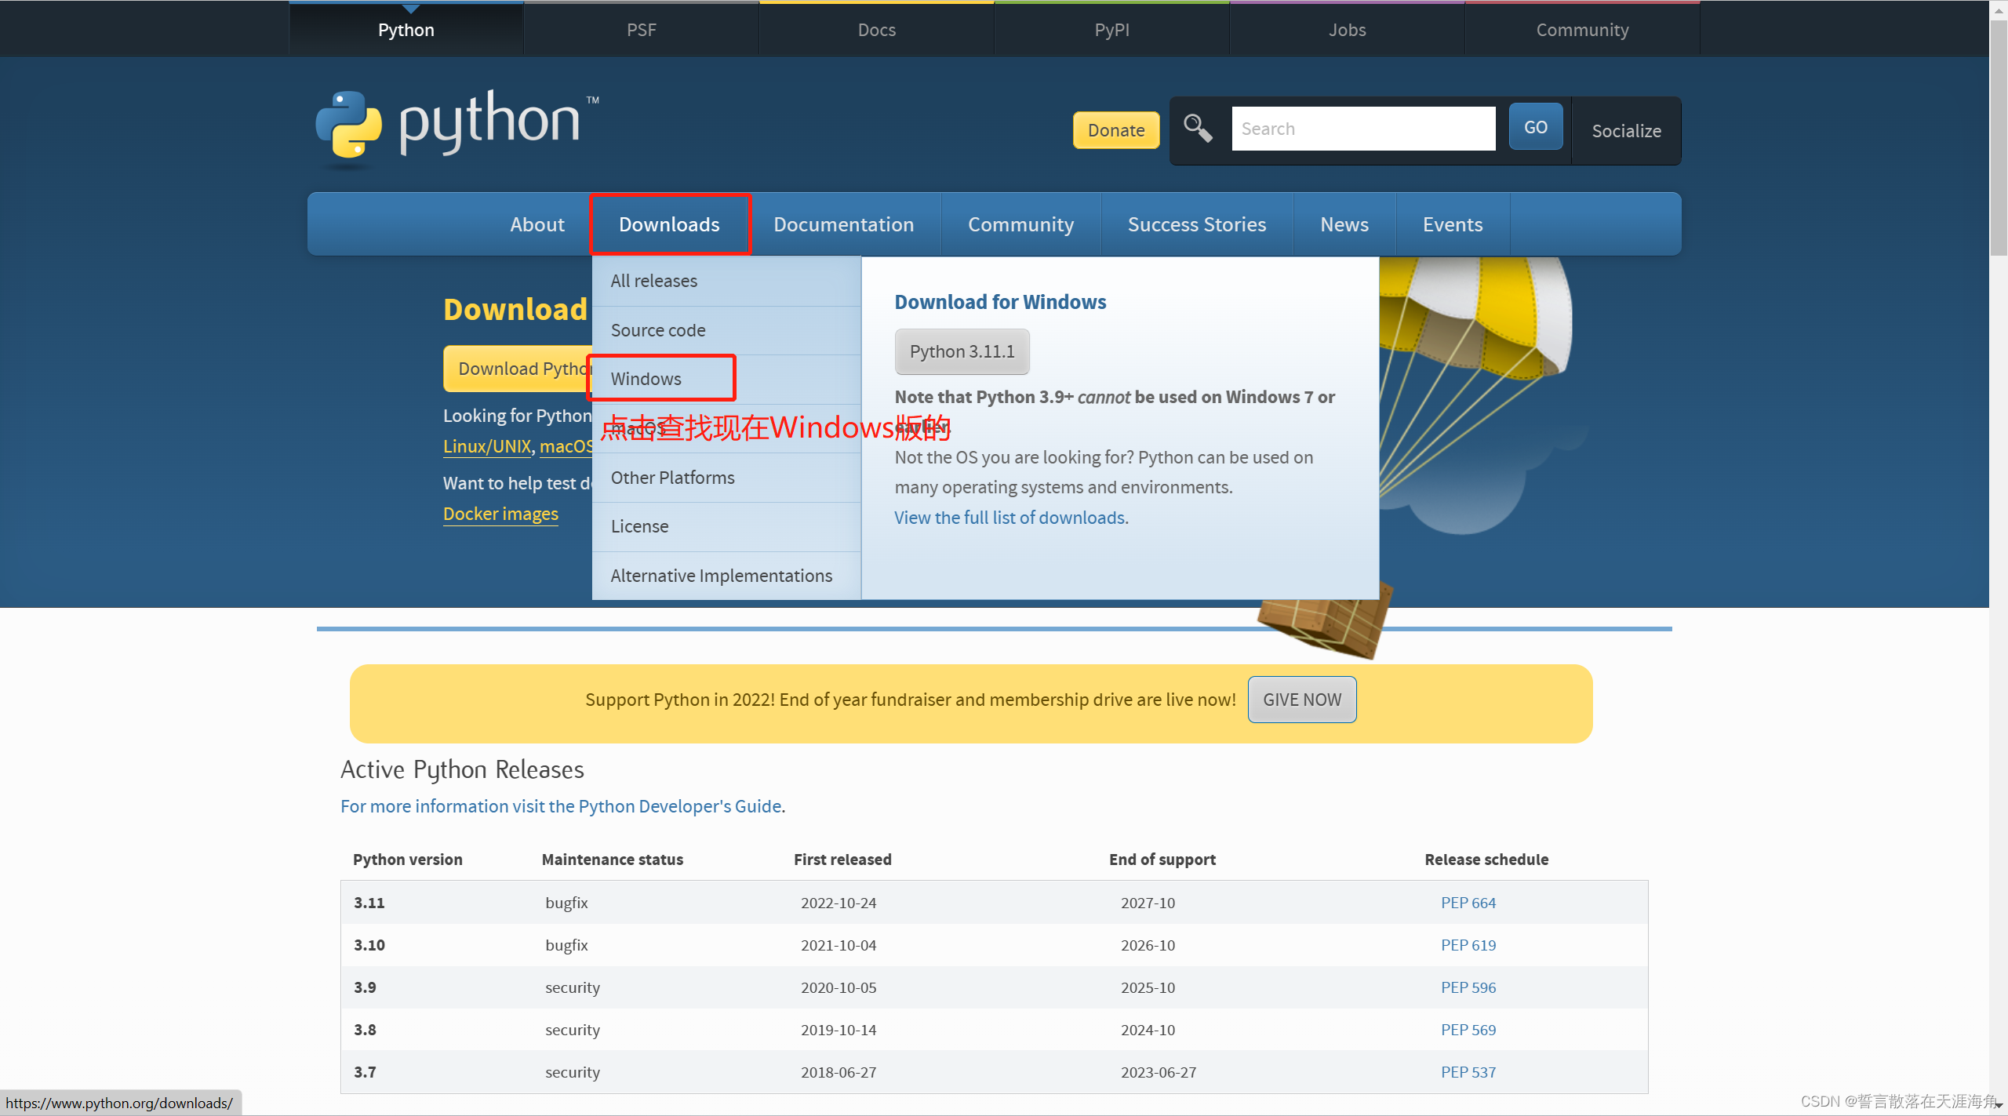Click version 3.9 in releases table

point(365,987)
